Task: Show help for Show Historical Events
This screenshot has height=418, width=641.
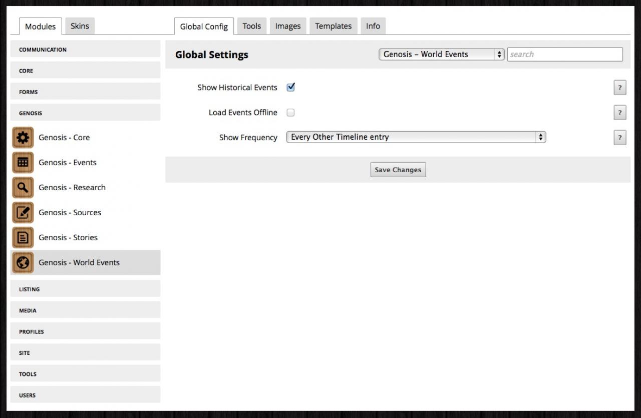Action: click(x=620, y=88)
